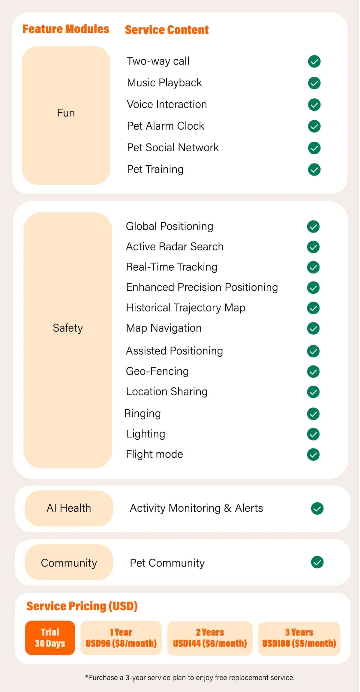Click the green check next to Geo-Fencing
This screenshot has height=692, width=360.
point(313,372)
